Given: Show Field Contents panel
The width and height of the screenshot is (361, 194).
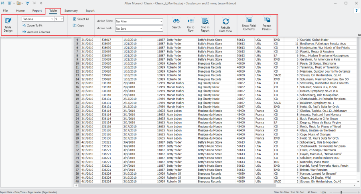Looking at the screenshot, I should tap(248, 24).
